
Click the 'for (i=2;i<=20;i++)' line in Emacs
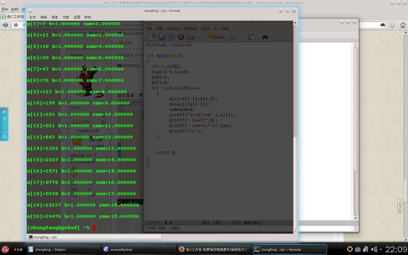point(176,88)
